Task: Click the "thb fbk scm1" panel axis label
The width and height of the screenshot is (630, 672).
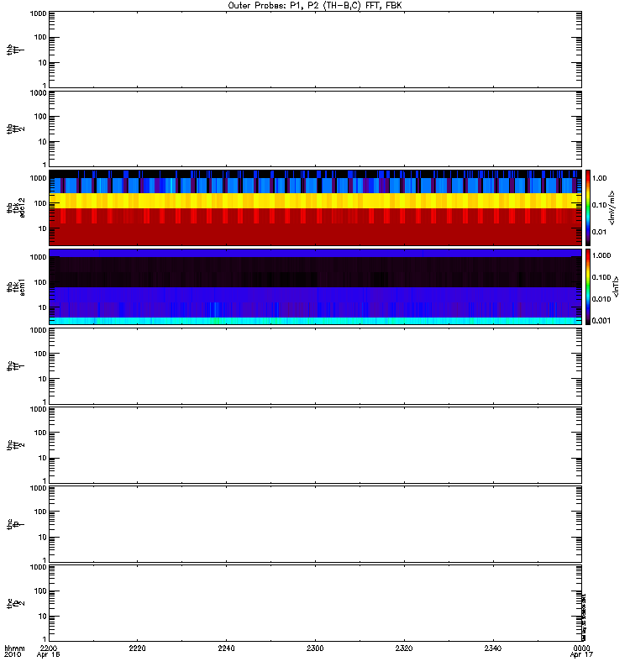Action: 15,287
